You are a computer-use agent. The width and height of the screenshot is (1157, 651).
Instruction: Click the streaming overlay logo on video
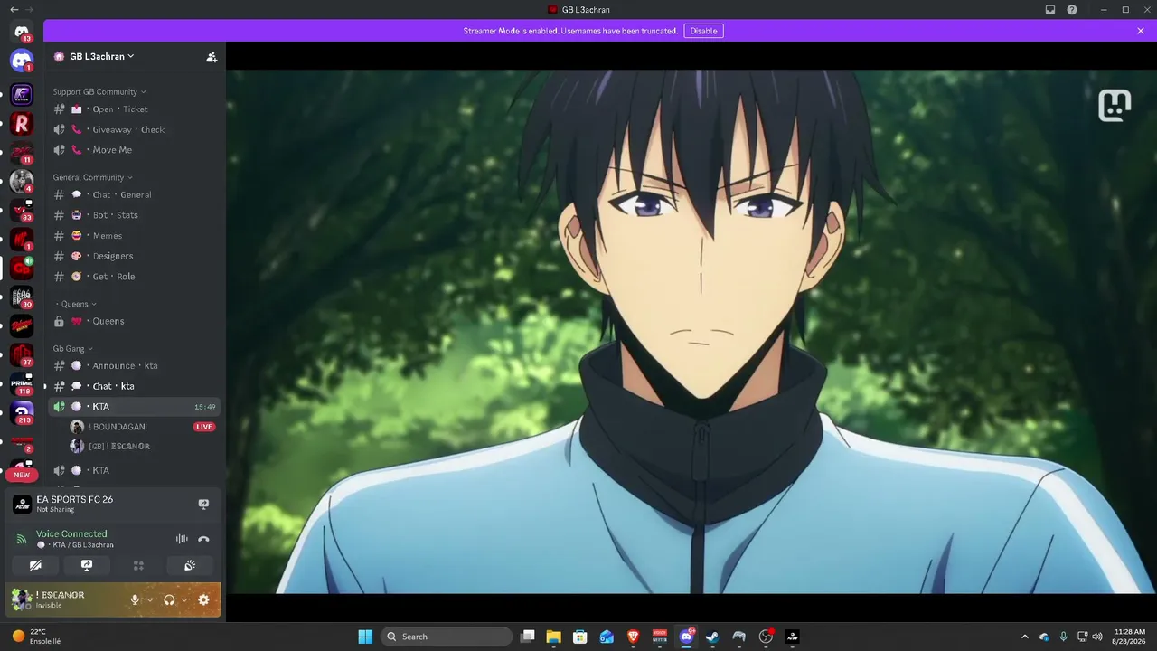click(x=1115, y=106)
